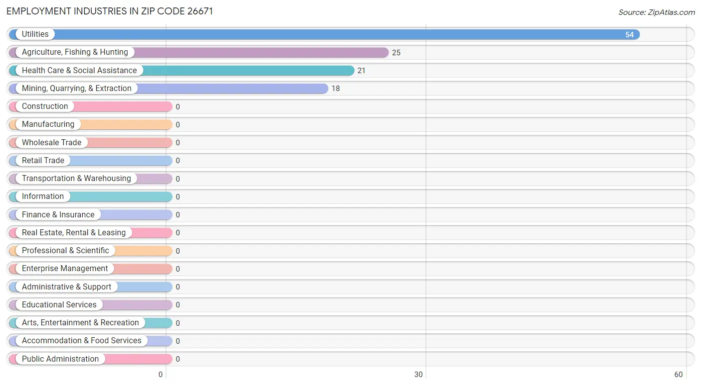Viewport: 701px width, 386px height.
Task: Click the Finance & Insurance label
Action: pos(58,214)
